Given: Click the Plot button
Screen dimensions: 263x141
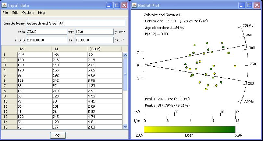Looking at the screenshot, I should [x=58, y=135].
